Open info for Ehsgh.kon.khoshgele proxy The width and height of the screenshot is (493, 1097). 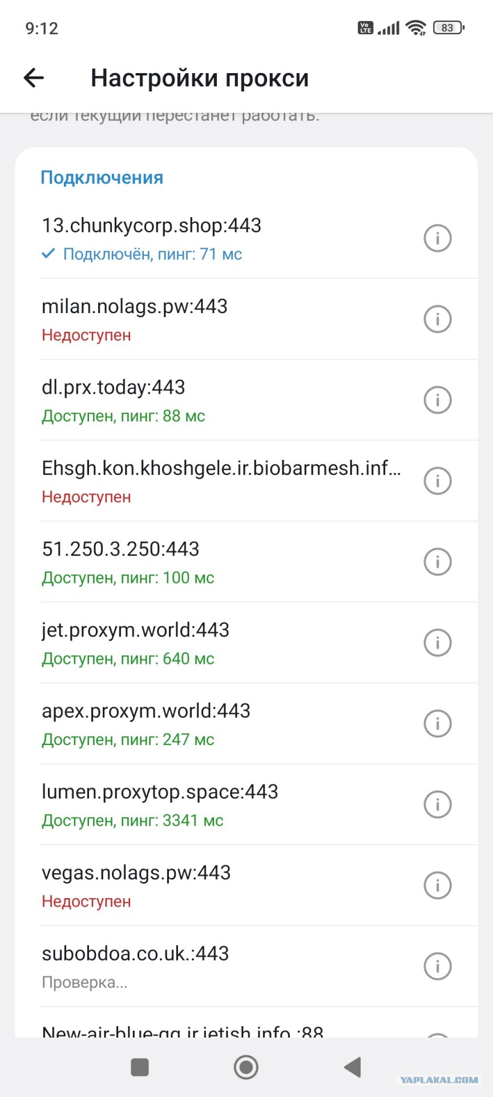pos(438,481)
